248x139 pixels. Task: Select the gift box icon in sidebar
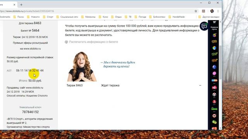click(214, 35)
